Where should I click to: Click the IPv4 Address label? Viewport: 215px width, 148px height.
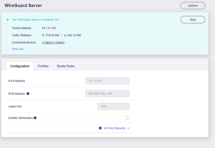point(17,81)
